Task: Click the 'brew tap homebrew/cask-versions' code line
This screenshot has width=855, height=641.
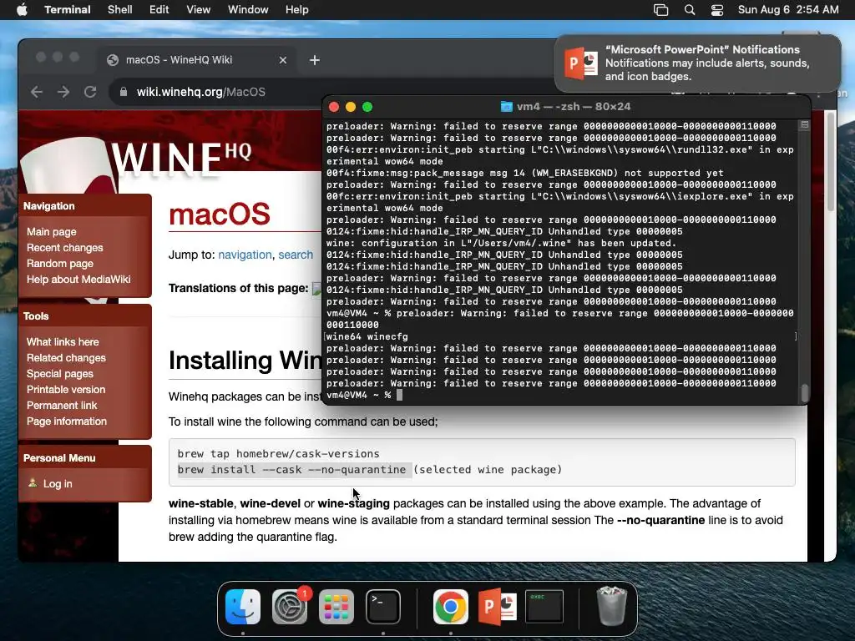Action: [x=278, y=453]
